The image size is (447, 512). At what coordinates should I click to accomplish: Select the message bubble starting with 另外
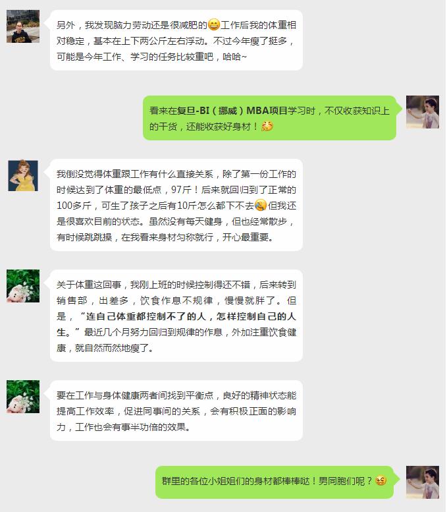[x=176, y=40]
